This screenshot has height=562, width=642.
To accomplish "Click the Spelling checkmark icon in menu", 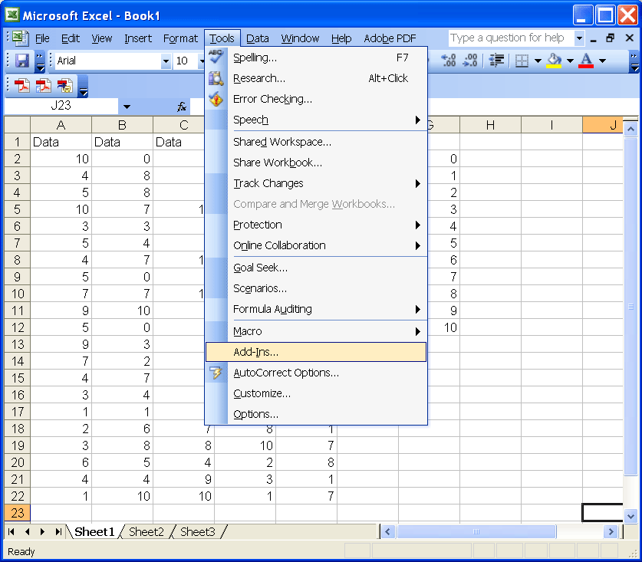I will click(216, 57).
